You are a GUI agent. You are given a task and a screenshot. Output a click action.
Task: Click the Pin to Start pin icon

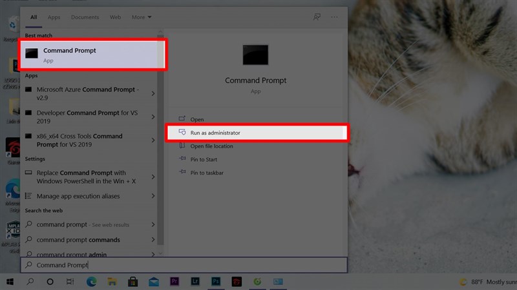(182, 159)
